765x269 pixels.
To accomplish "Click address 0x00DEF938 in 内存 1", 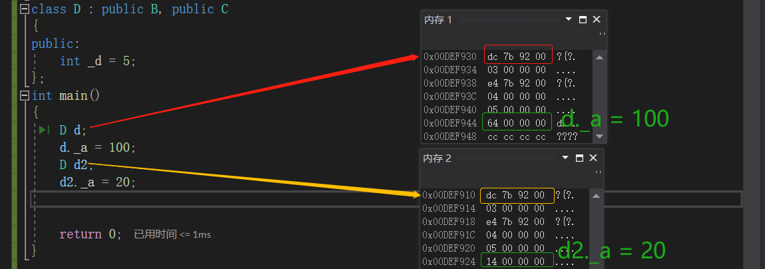I will coord(450,83).
